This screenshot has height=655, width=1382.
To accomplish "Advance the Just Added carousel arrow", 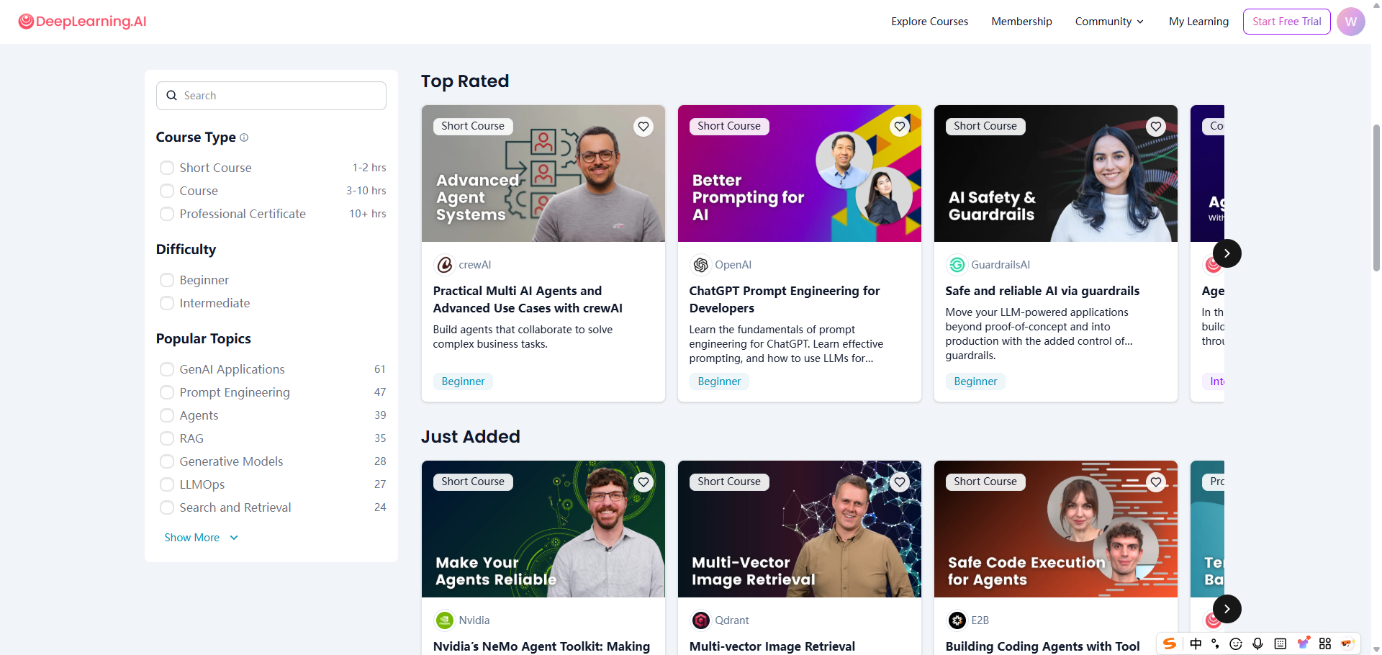I will 1227,609.
